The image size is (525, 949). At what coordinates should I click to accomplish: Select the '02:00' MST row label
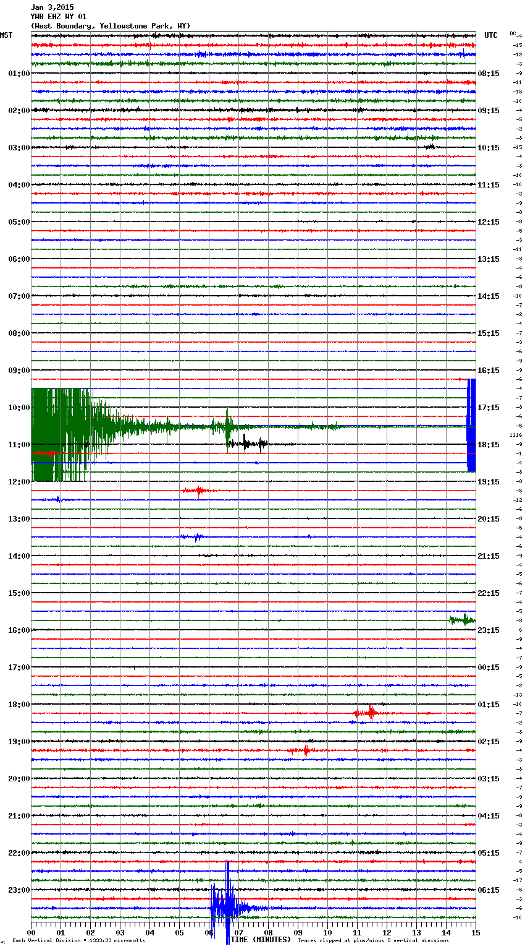[x=19, y=111]
